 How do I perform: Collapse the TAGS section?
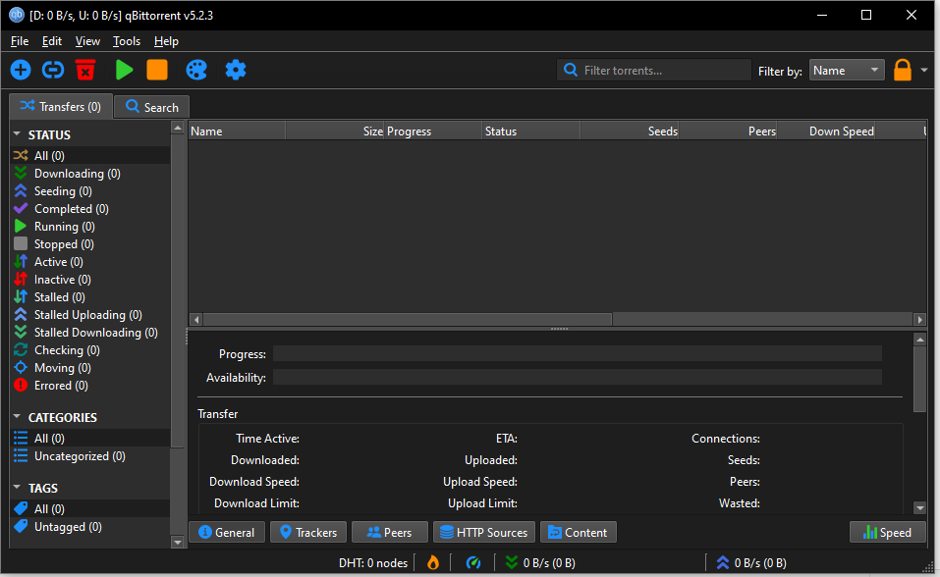17,487
